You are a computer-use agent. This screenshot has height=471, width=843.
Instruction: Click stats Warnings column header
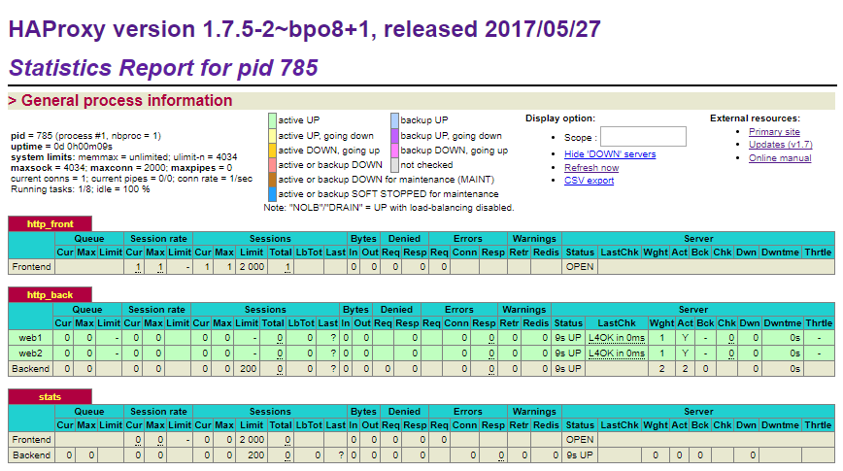(x=534, y=412)
